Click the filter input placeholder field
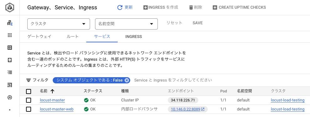The height and width of the screenshot is (117, 310). [x=173, y=80]
